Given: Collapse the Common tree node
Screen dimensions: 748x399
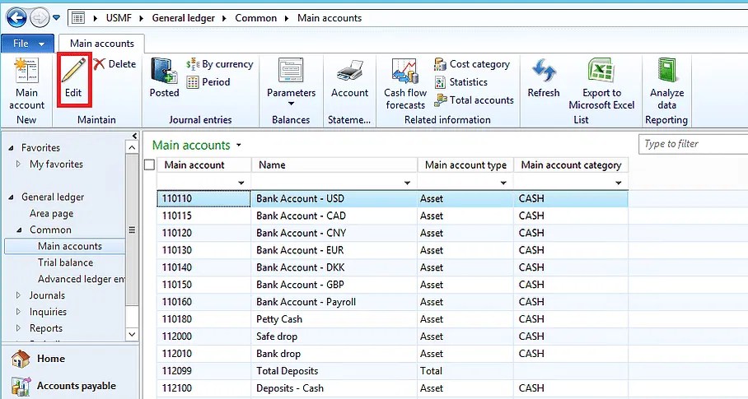Looking at the screenshot, I should pyautogui.click(x=19, y=230).
